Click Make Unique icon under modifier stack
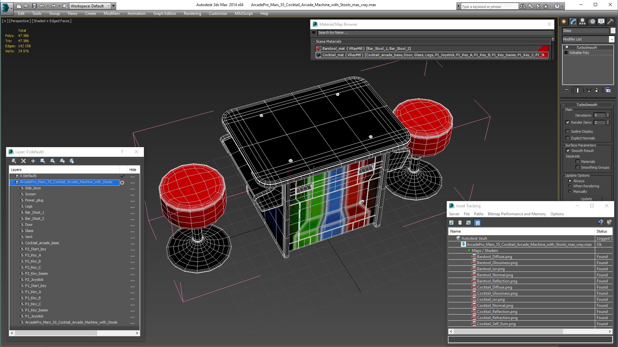 (589, 90)
